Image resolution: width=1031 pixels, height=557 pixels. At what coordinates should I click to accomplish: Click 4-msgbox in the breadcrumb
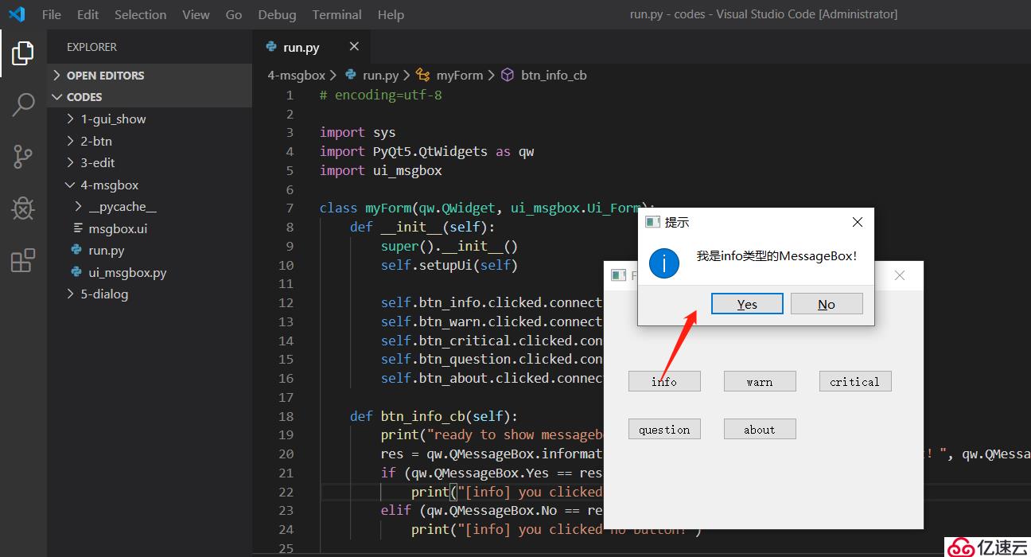[x=296, y=75]
